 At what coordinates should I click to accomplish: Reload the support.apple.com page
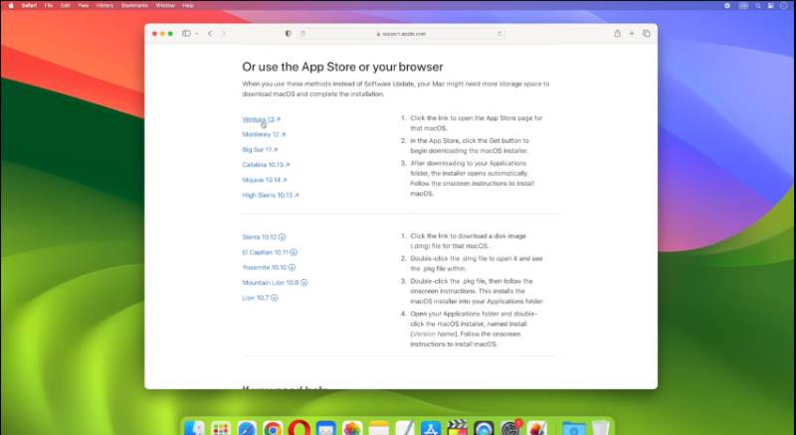pyautogui.click(x=499, y=34)
